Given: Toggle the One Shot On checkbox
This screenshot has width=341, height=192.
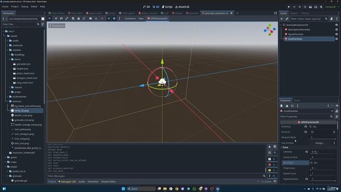Looking at the screenshot, I should coord(311,163).
